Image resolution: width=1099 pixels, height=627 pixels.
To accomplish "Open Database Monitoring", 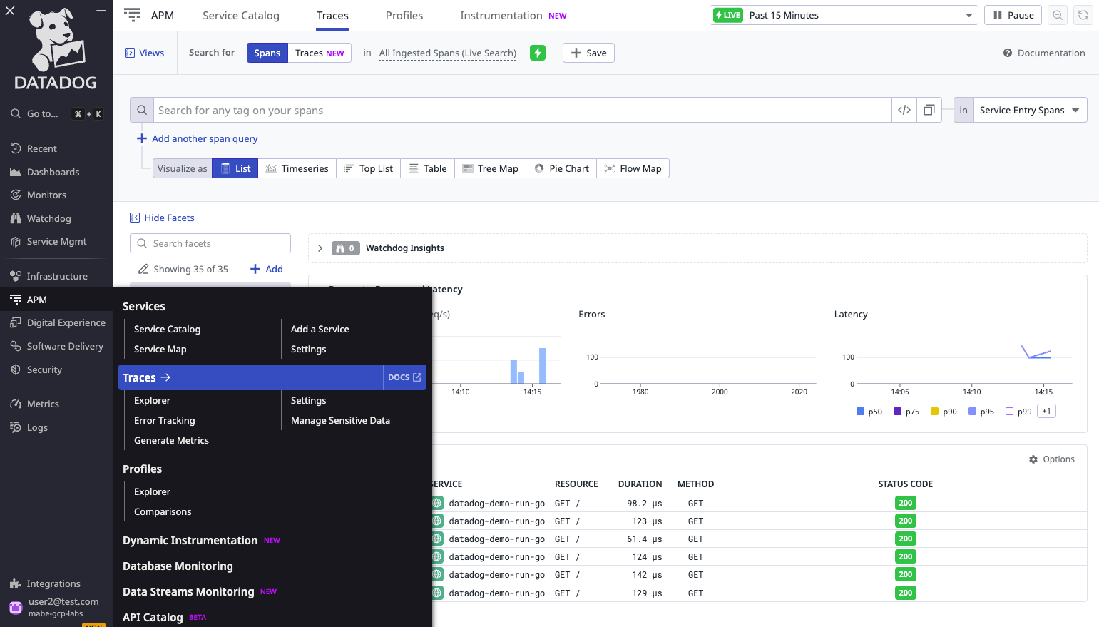I will click(x=178, y=566).
